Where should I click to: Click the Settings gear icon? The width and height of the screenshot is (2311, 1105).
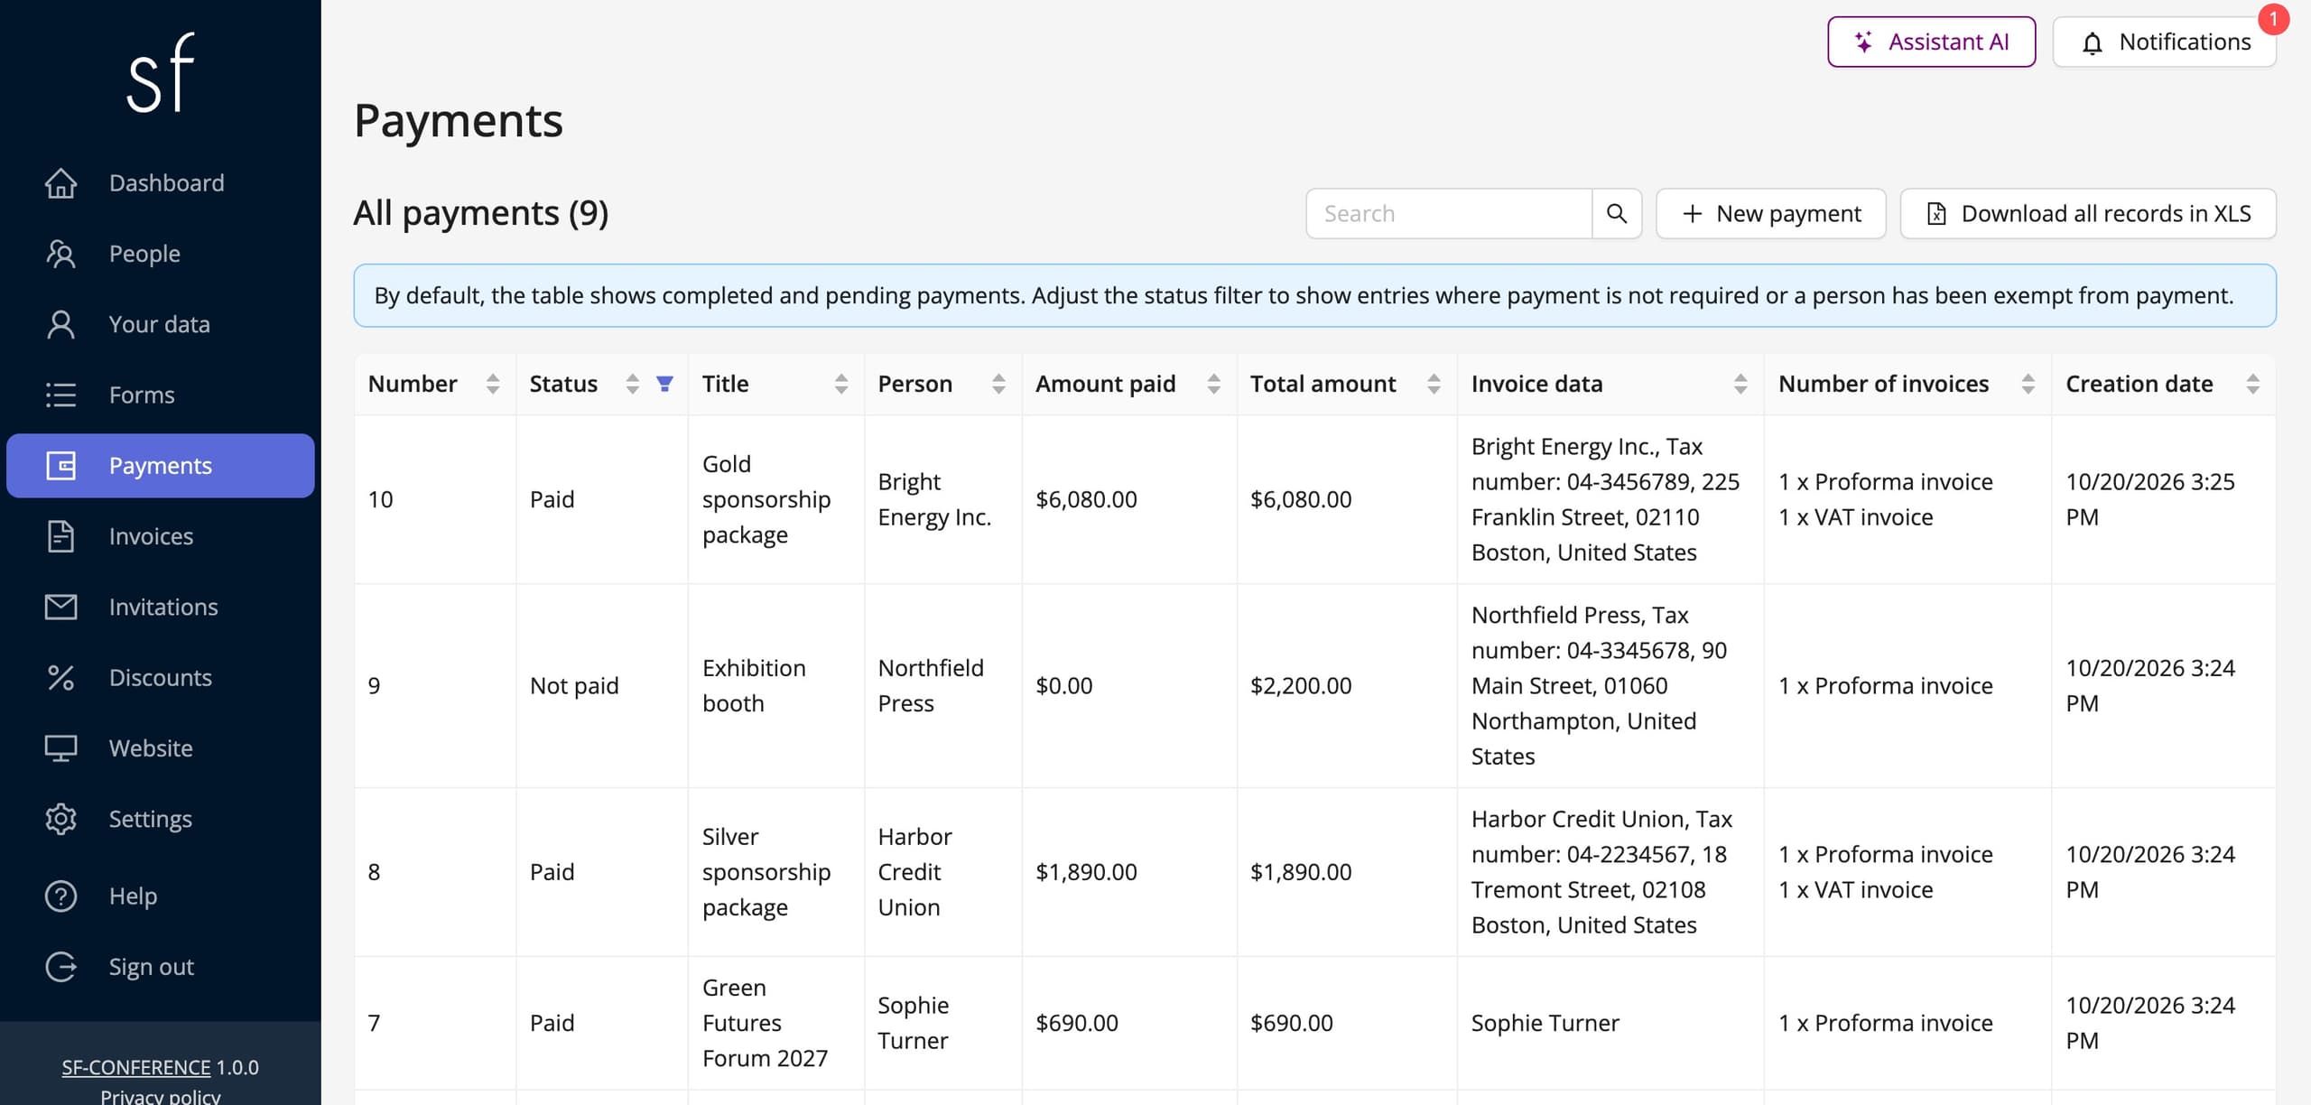pyautogui.click(x=60, y=819)
